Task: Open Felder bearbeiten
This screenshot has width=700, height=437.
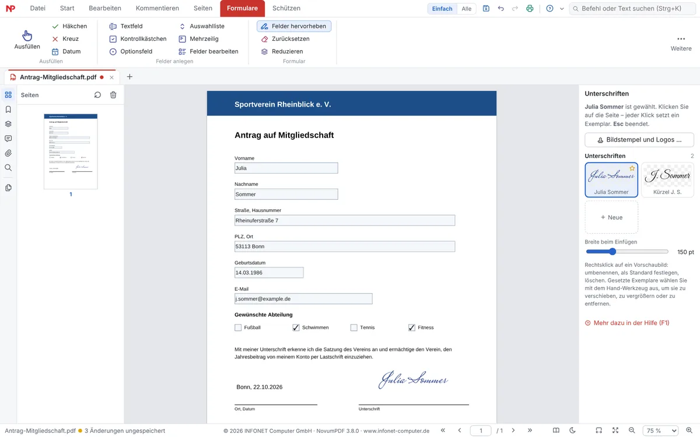Action: (209, 51)
